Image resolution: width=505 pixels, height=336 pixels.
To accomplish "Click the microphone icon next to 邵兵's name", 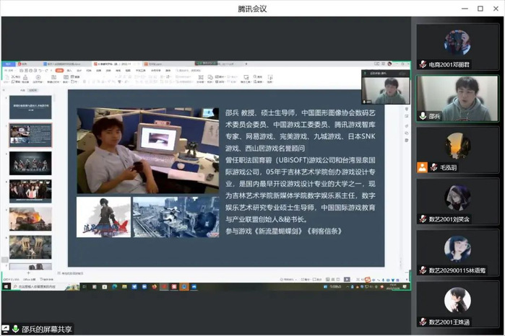I will tap(423, 115).
